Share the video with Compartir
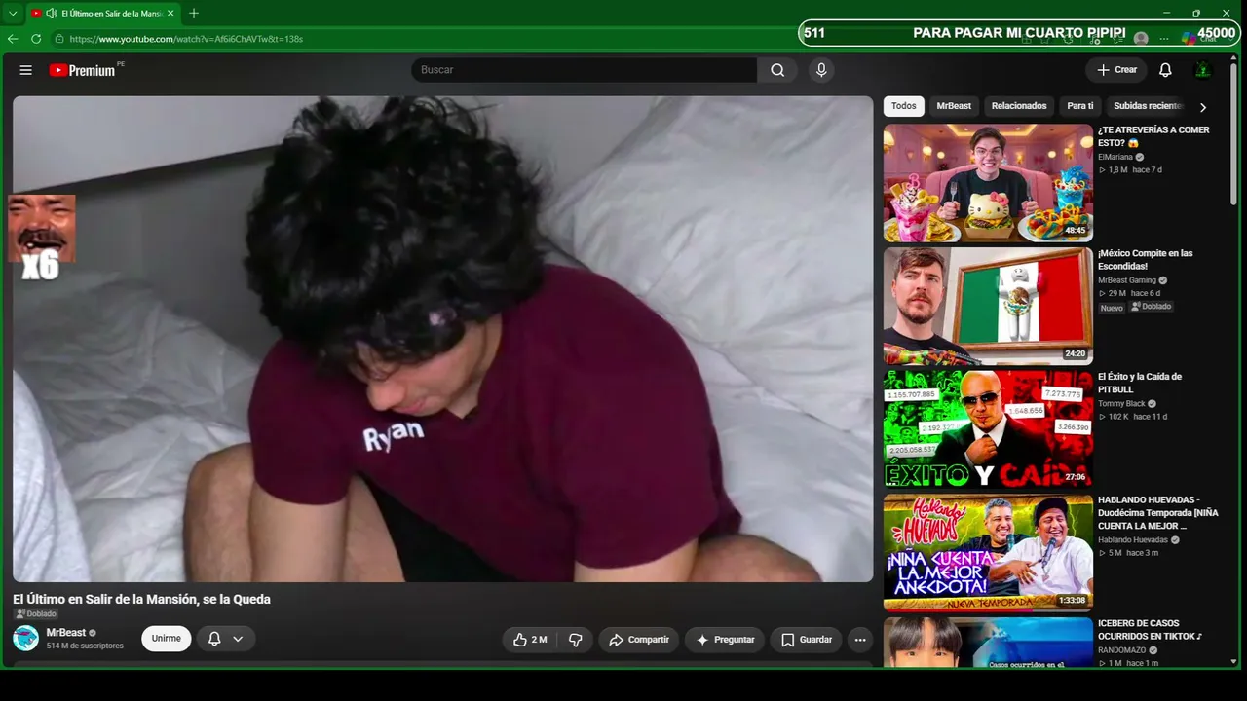 click(x=639, y=640)
